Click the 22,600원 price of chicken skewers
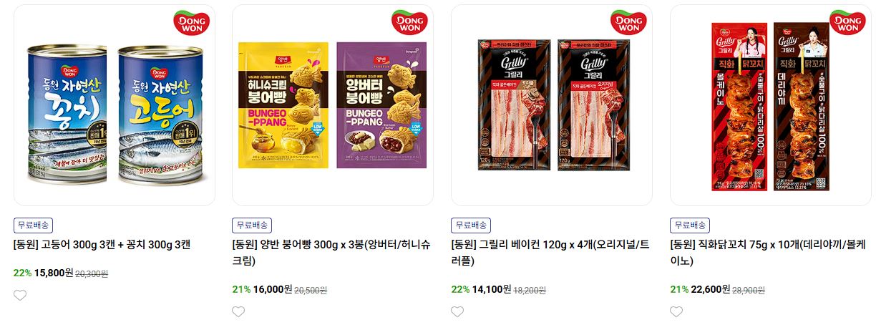881x335 pixels. pos(711,289)
